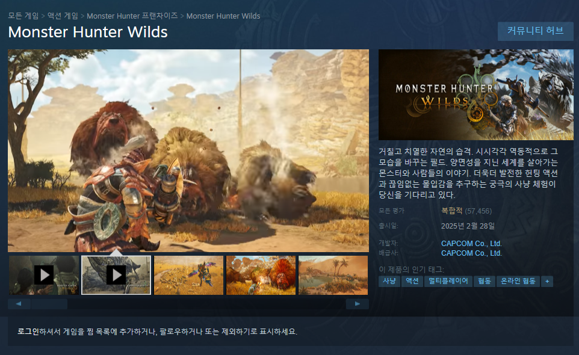Select the 사냥 tag

[389, 281]
